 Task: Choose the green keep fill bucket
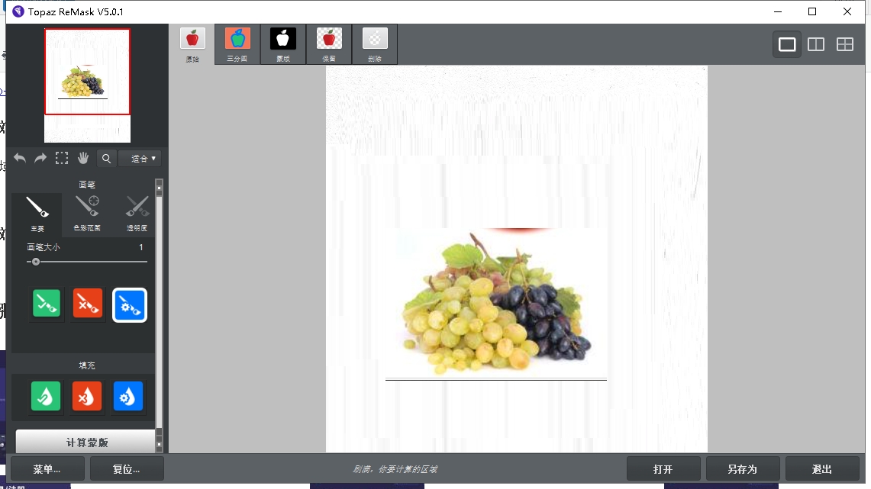pyautogui.click(x=46, y=396)
